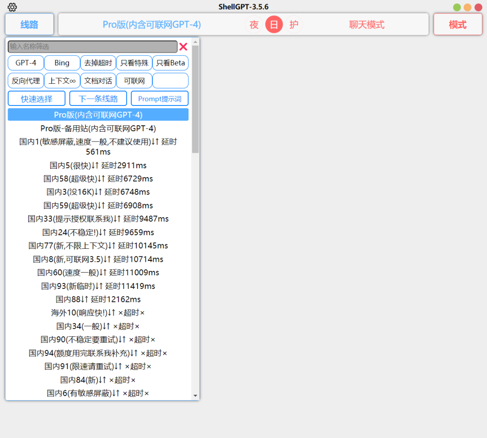The width and height of the screenshot is (487, 438).
Task: Filter routes by Bing tag
Action: [62, 63]
